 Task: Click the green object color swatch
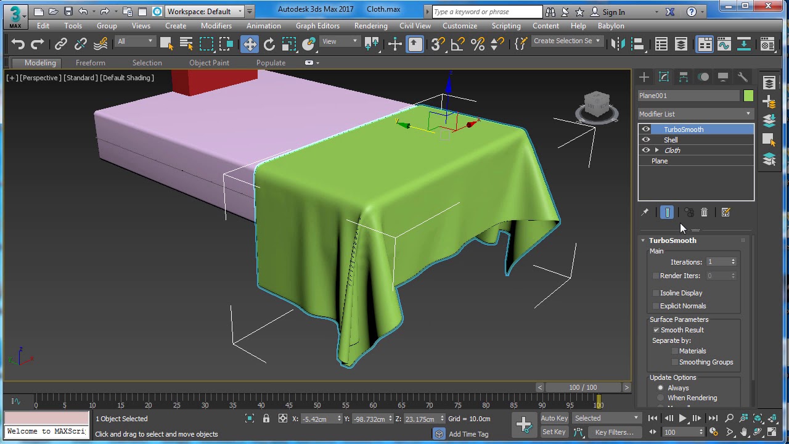coord(748,96)
